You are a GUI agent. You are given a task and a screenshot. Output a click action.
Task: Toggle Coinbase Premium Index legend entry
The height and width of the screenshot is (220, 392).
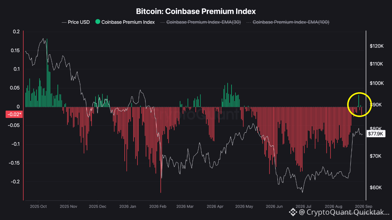click(x=125, y=22)
